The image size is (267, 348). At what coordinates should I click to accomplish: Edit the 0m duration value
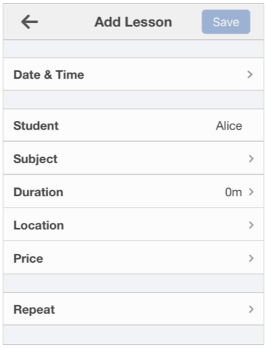click(x=233, y=192)
